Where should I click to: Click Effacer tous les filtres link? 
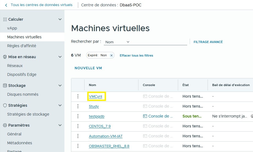[136, 55]
